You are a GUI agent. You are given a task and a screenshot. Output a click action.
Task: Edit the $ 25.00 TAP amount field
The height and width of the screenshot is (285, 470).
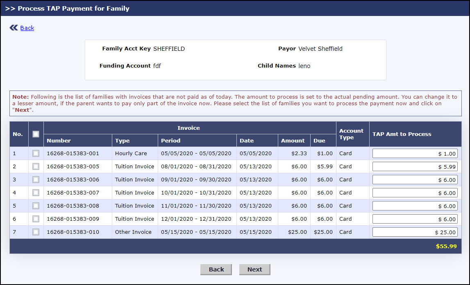point(415,232)
